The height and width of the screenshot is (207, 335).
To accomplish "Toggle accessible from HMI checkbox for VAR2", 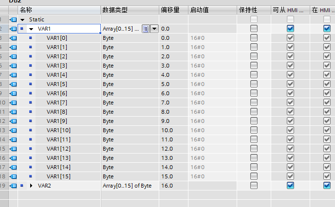I will tap(290, 186).
